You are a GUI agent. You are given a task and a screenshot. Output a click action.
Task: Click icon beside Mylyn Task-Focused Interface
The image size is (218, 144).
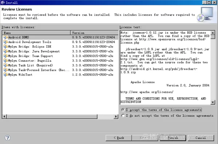pos(5,70)
